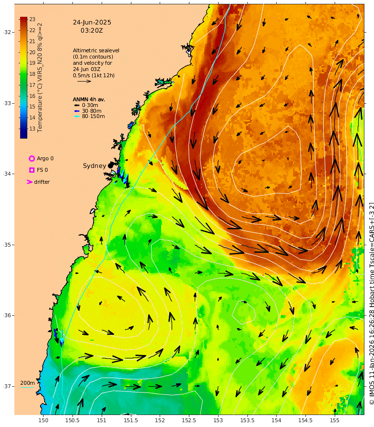This screenshot has width=374, height=427.
Task: Click the drifter magenta arrow legend symbol
Action: [30, 182]
